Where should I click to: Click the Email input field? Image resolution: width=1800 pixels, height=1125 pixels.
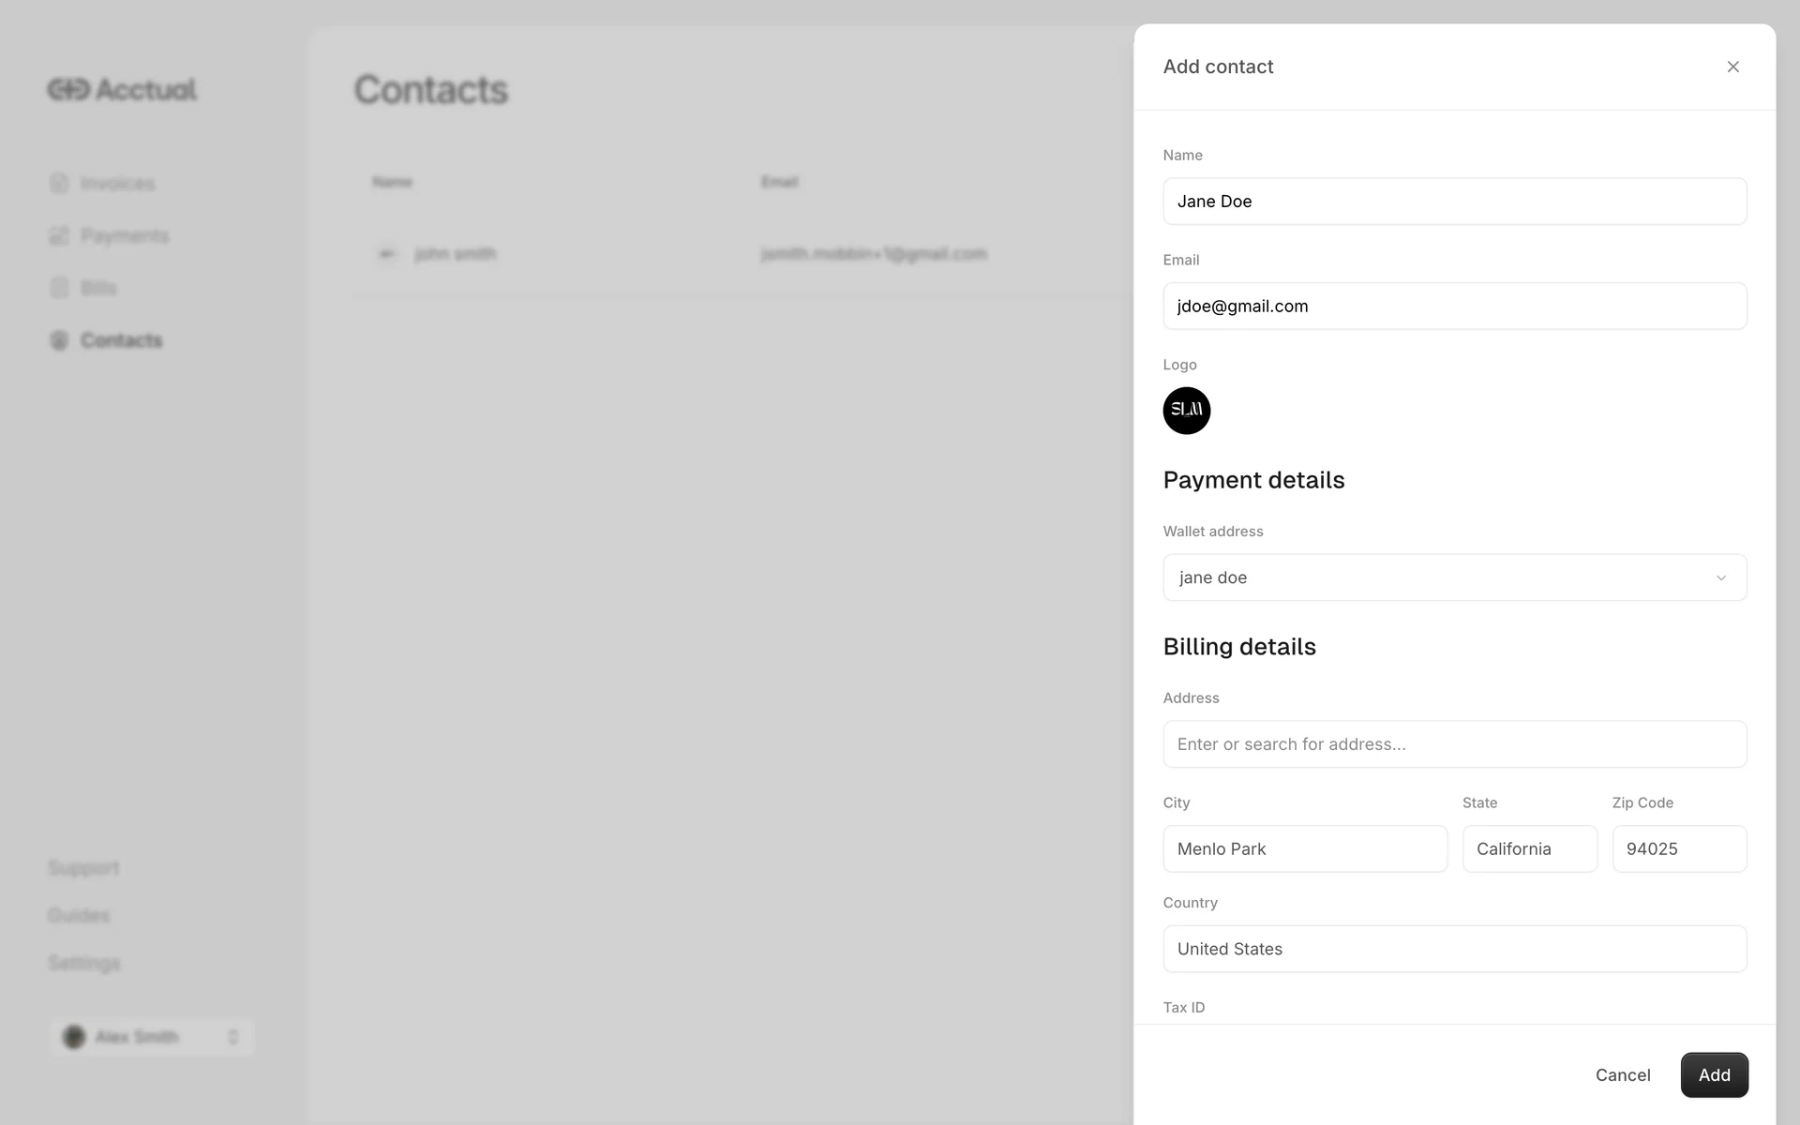coord(1454,307)
